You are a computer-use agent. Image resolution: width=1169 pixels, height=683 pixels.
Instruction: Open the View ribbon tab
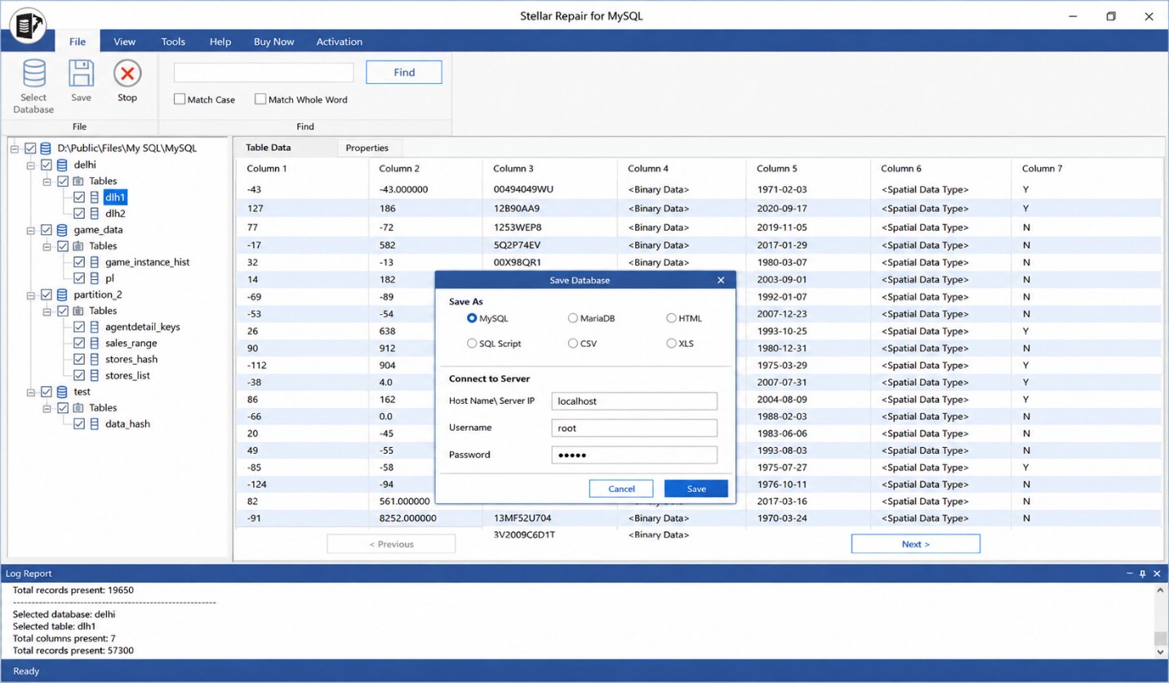[124, 42]
